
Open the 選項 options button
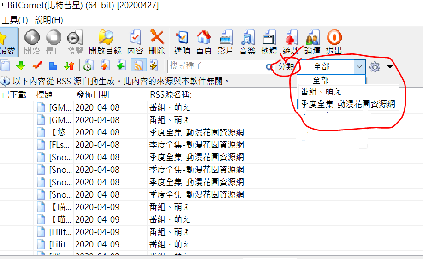(182, 42)
